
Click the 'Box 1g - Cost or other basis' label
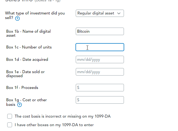[26, 100]
